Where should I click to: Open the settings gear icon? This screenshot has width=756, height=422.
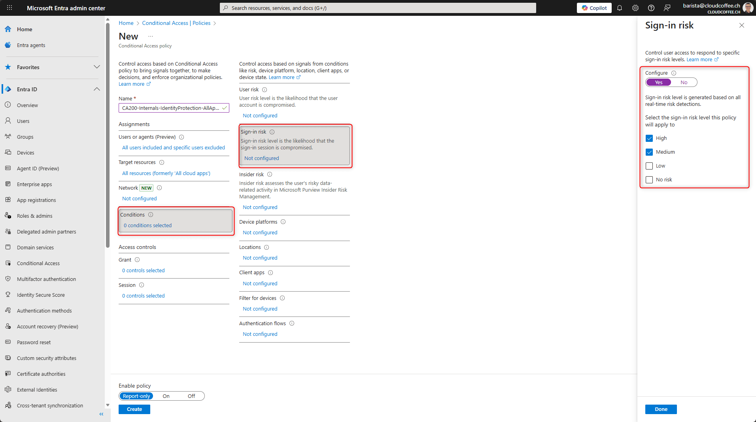tap(635, 8)
